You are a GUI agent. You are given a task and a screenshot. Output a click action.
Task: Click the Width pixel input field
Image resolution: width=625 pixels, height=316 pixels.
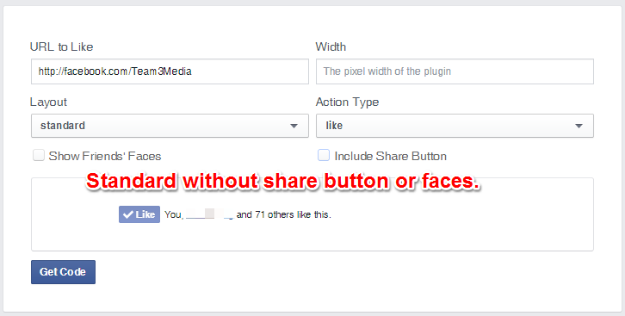tap(455, 71)
